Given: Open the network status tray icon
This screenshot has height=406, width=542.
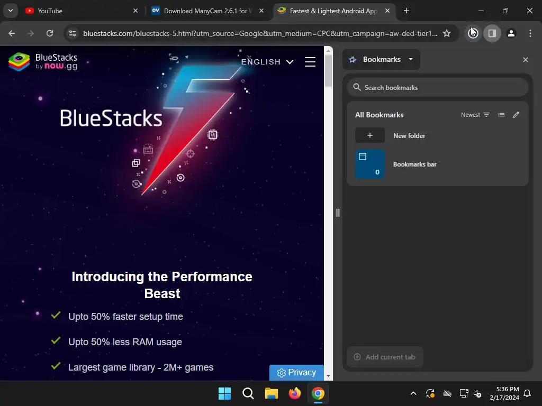Looking at the screenshot, I should tap(464, 393).
